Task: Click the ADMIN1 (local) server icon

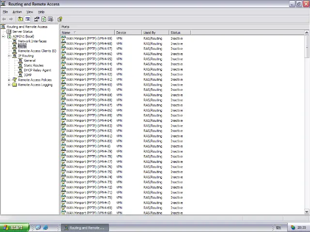Action: pos(9,37)
